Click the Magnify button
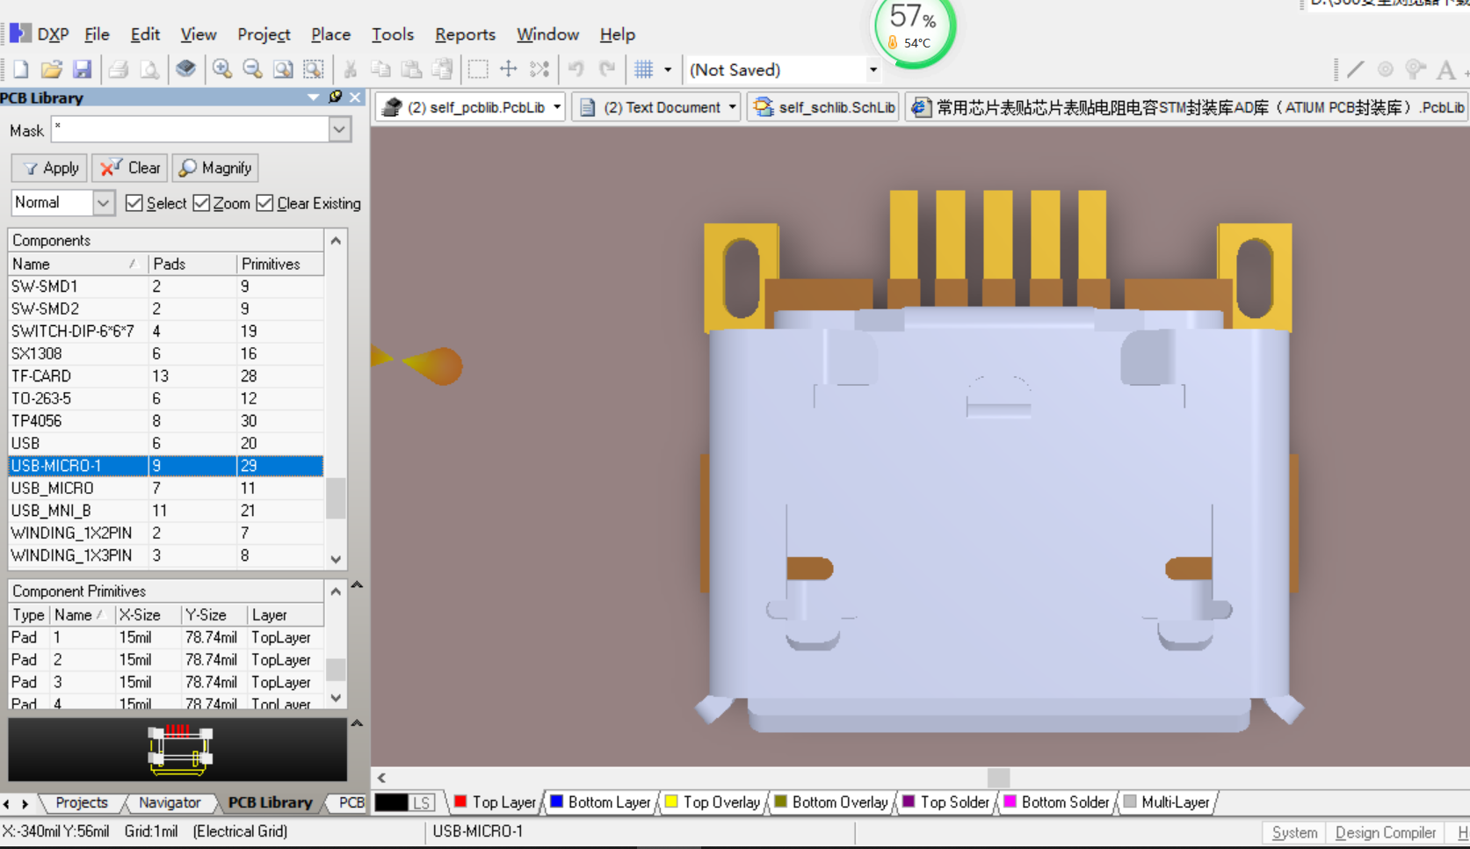The width and height of the screenshot is (1470, 849). 215,168
